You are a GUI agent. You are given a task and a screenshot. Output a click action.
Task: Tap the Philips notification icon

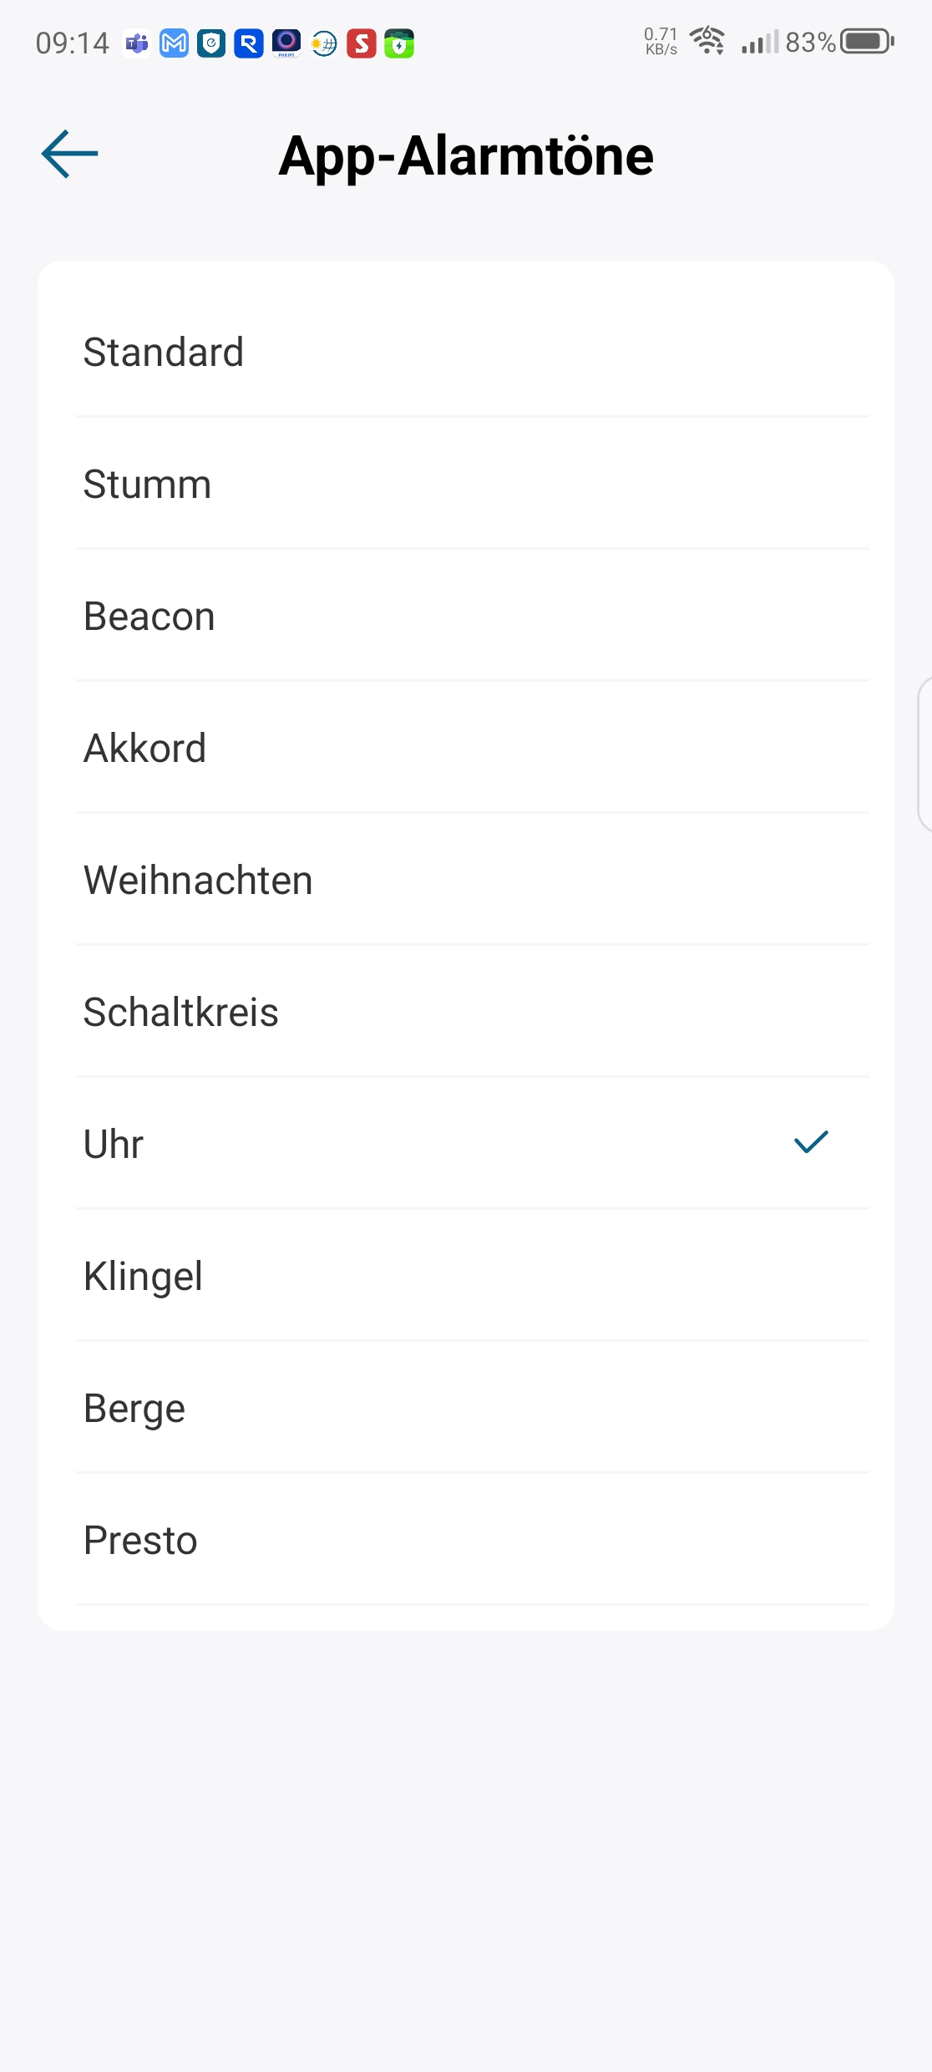[286, 43]
